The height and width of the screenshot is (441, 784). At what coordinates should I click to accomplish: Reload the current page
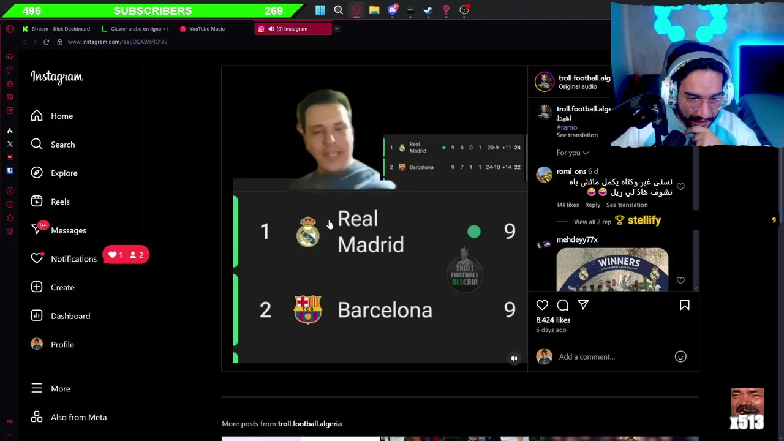point(46,42)
